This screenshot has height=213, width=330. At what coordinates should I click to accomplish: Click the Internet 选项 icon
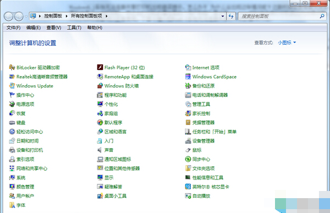click(x=188, y=67)
